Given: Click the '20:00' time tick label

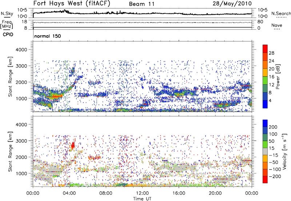Looking at the screenshot, I should [215, 193].
